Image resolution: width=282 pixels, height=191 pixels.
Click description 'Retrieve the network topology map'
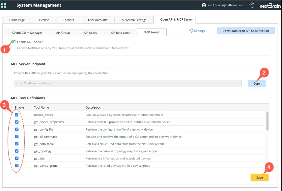[x=121, y=151]
